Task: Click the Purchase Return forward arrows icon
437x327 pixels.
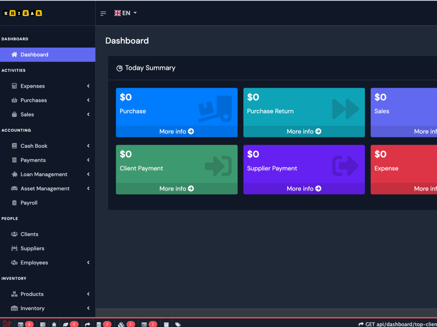Action: click(x=346, y=109)
